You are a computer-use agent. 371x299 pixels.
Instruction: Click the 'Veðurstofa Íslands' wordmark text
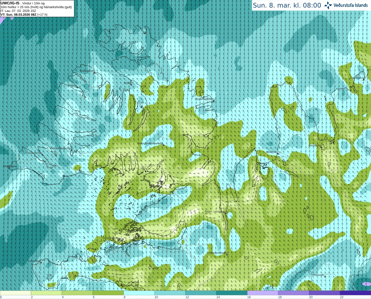click(351, 5)
